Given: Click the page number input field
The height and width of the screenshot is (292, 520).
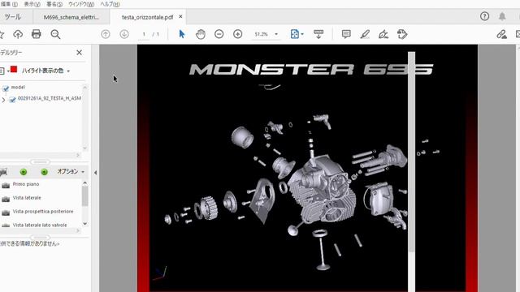Looking at the screenshot, I should tap(144, 34).
